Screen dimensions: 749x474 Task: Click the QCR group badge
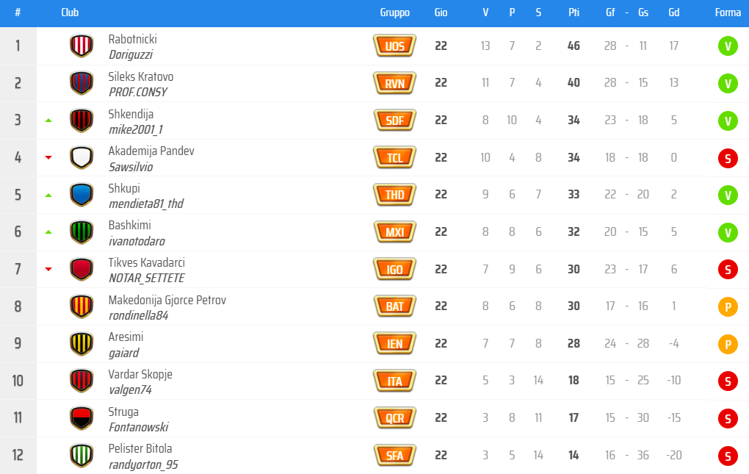click(x=394, y=418)
